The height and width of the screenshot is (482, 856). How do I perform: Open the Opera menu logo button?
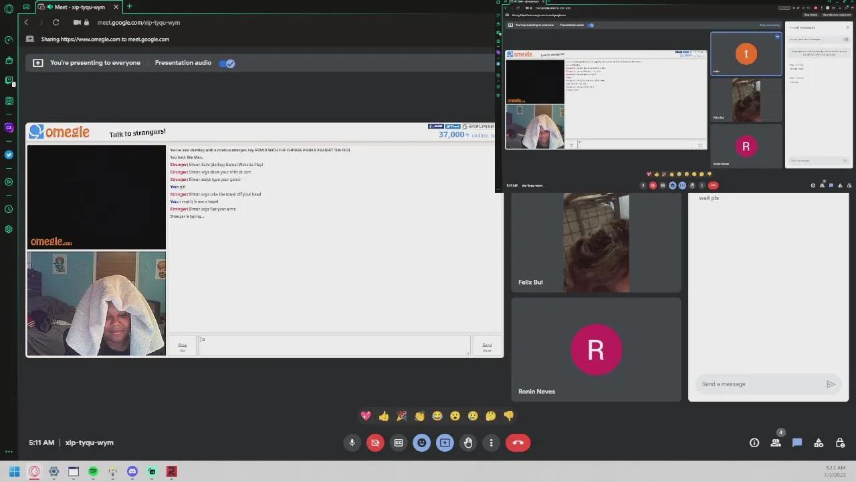9,9
